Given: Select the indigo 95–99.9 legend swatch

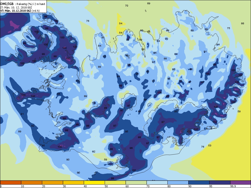Looking at the screenshot, I should pos(220,182).
